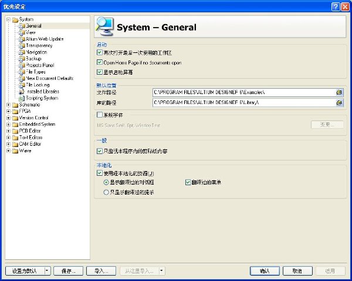Screen dimensions: 352x281
Task: Select the Installed Libraries tree entry
Action: coord(43,92)
